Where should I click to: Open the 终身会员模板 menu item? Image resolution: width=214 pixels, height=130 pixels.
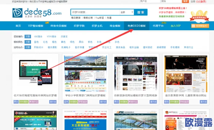[58, 26]
